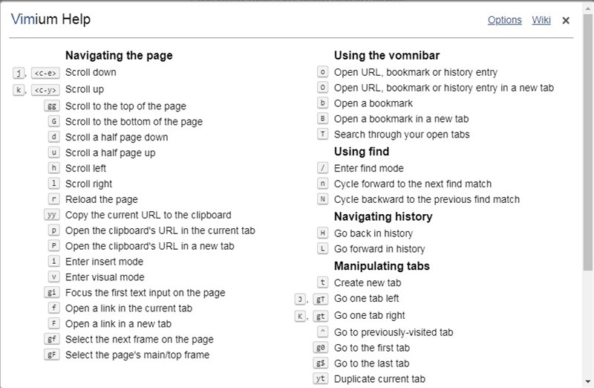The width and height of the screenshot is (594, 388).
Task: Close the Vimium Help dialog
Action: 566,21
